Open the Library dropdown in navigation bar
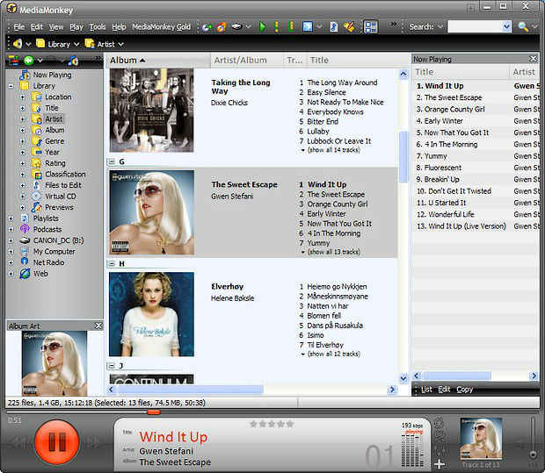Screen dimensions: 545x473 tap(76, 45)
